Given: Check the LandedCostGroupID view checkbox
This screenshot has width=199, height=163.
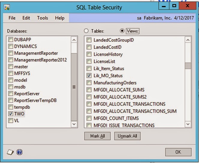Looking at the screenshot, I should 89,40.
